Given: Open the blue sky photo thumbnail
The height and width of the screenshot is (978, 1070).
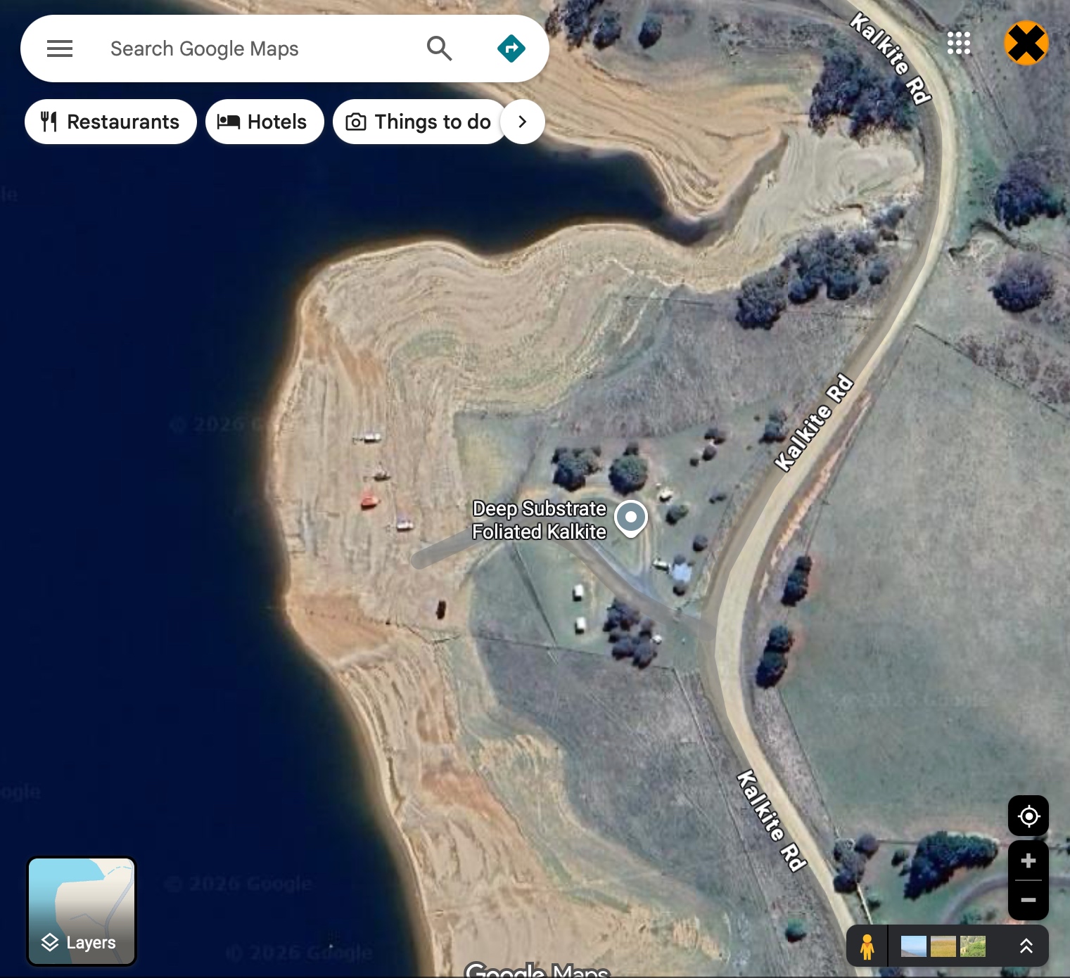Looking at the screenshot, I should point(913,946).
